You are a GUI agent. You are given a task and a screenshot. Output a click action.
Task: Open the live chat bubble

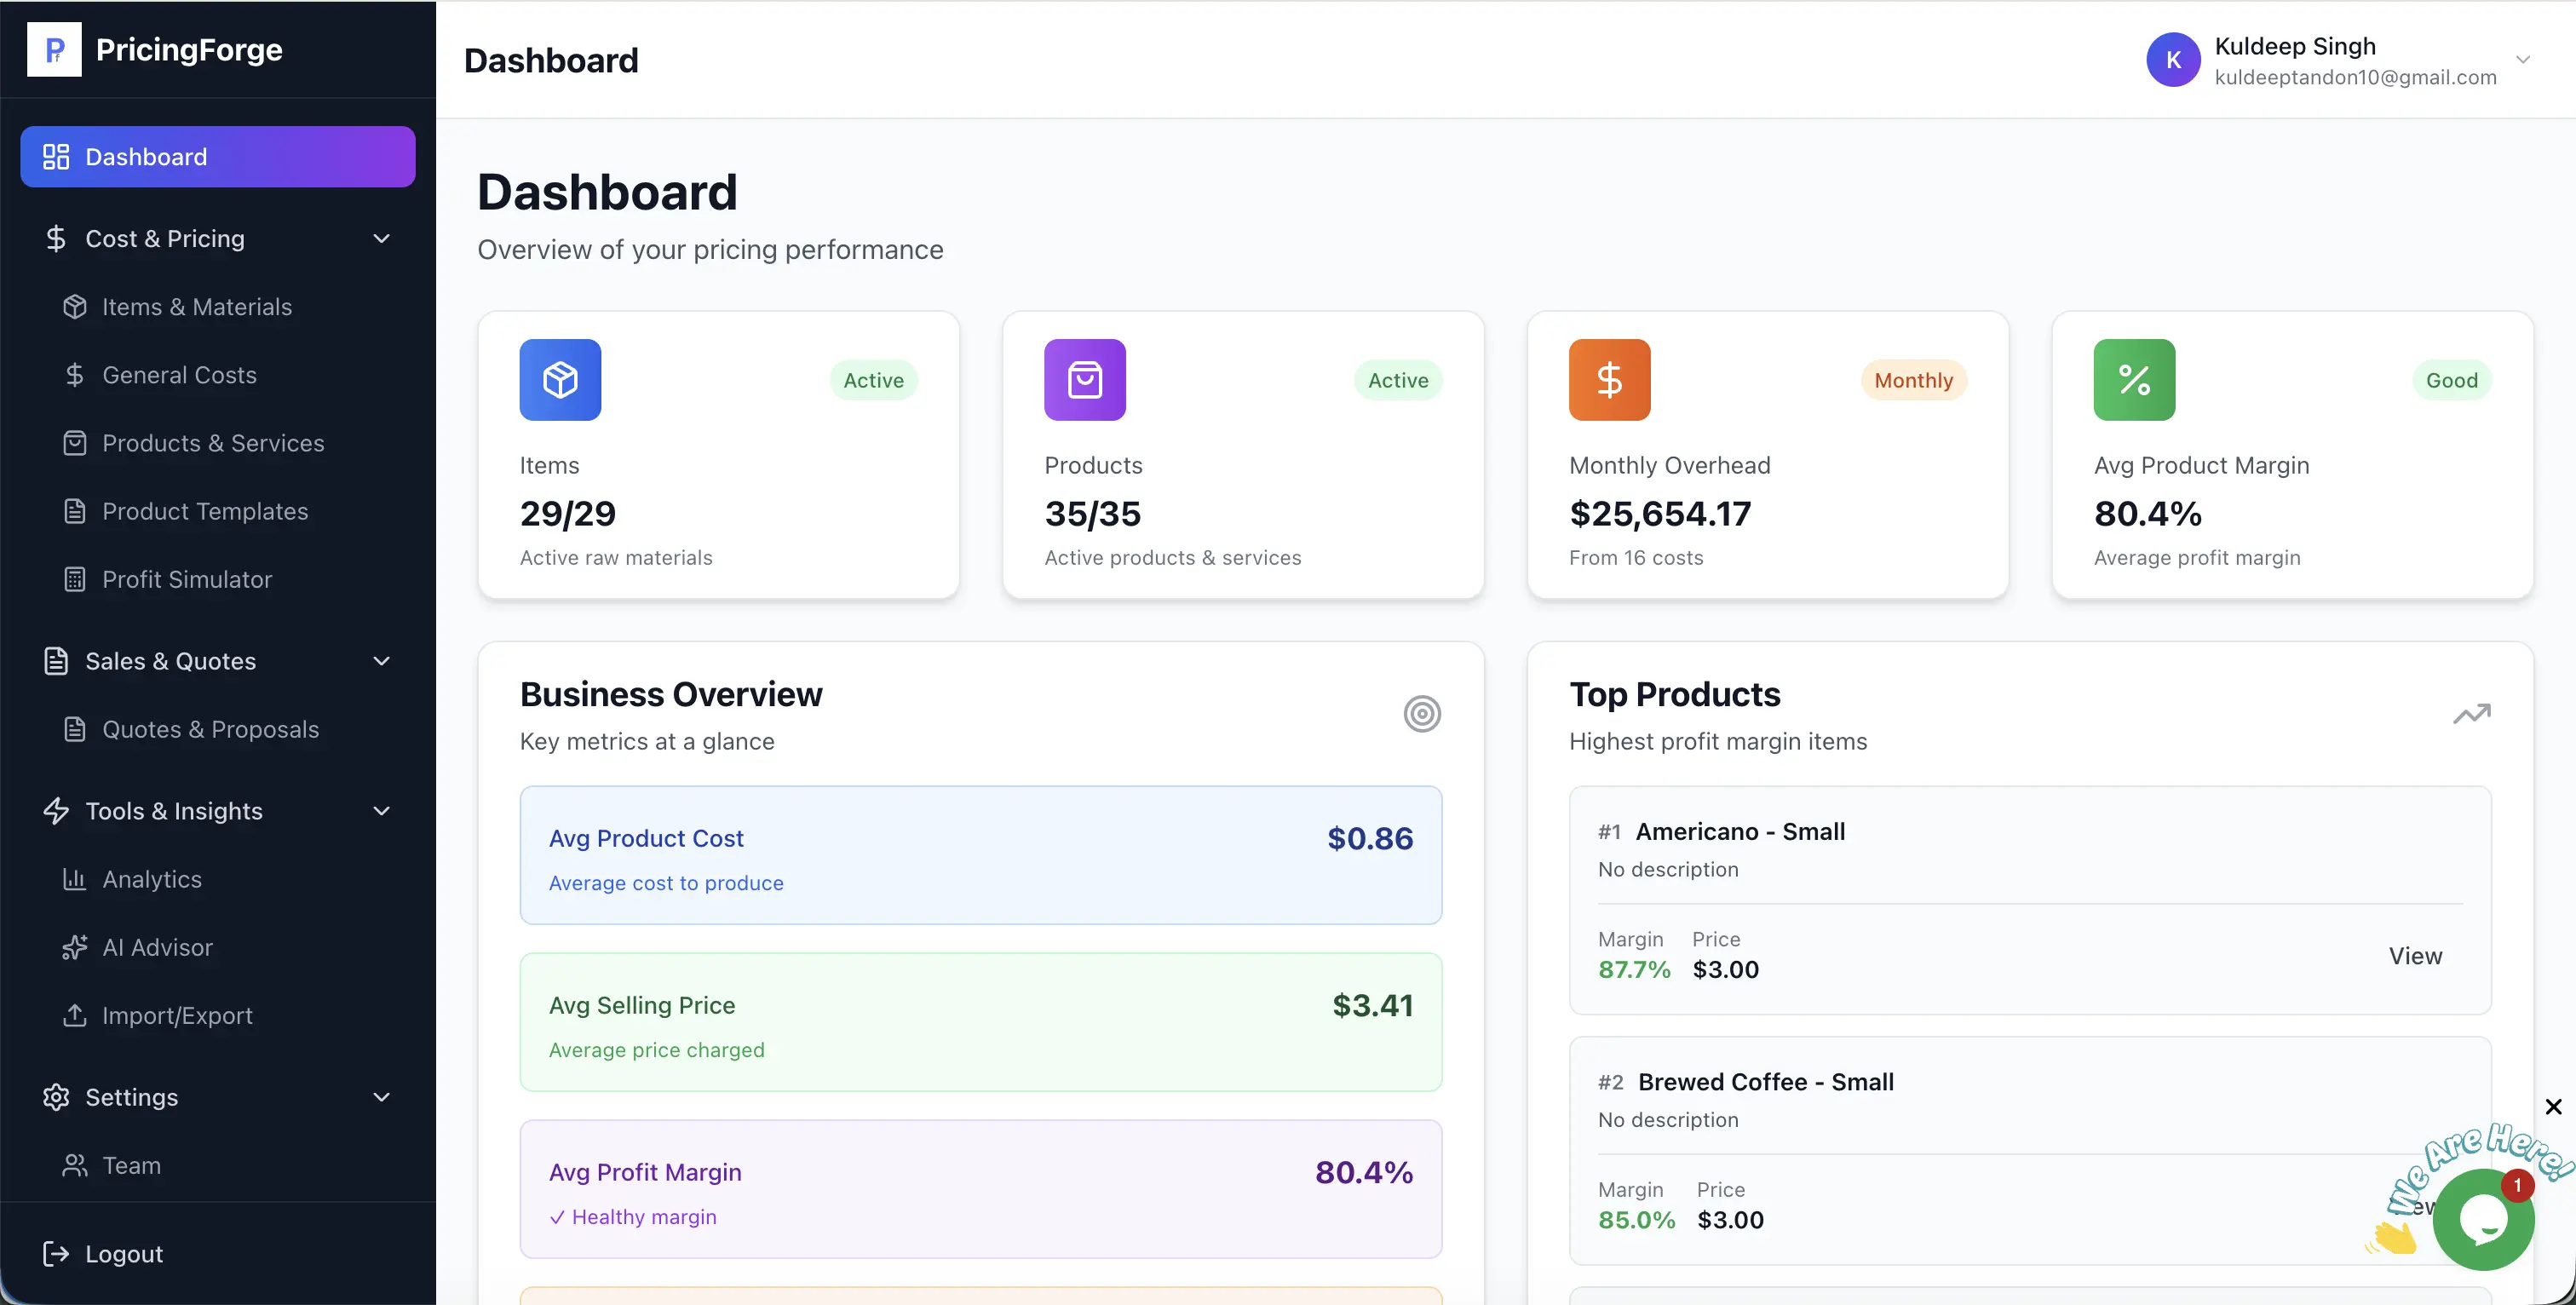coord(2483,1218)
